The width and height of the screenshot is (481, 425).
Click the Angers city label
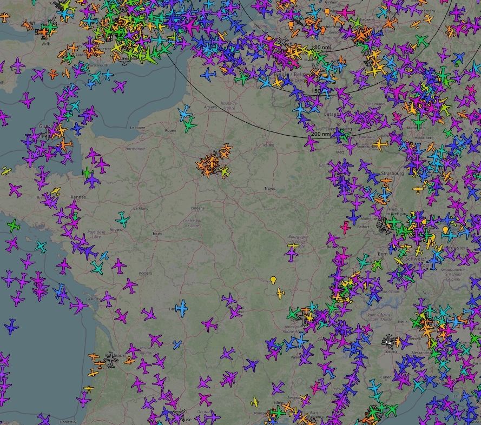[116, 230]
